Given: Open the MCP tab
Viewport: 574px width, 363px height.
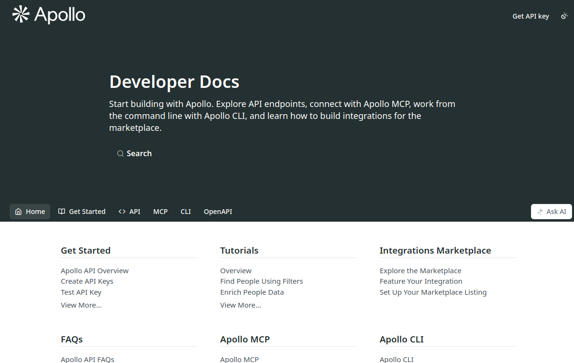Looking at the screenshot, I should coord(160,212).
